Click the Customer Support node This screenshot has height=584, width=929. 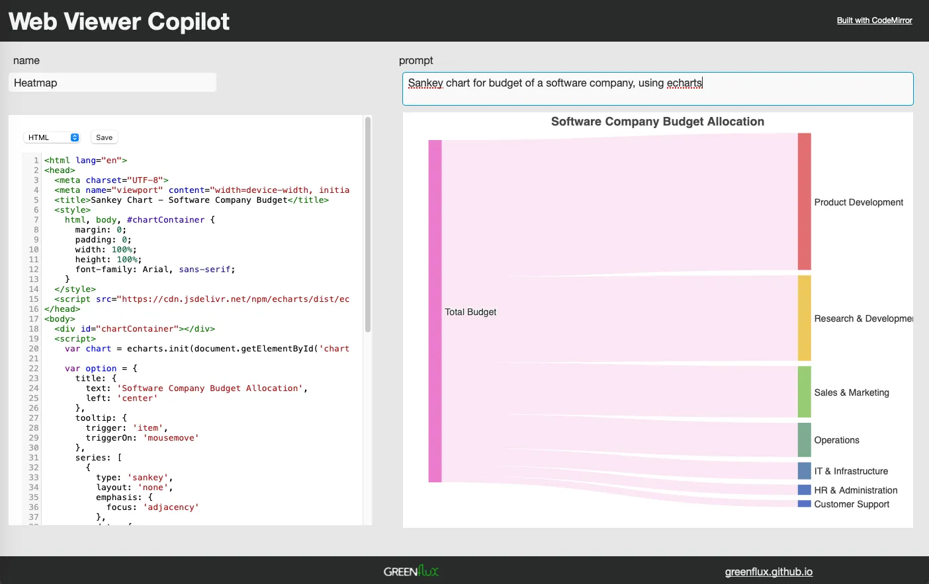(804, 504)
